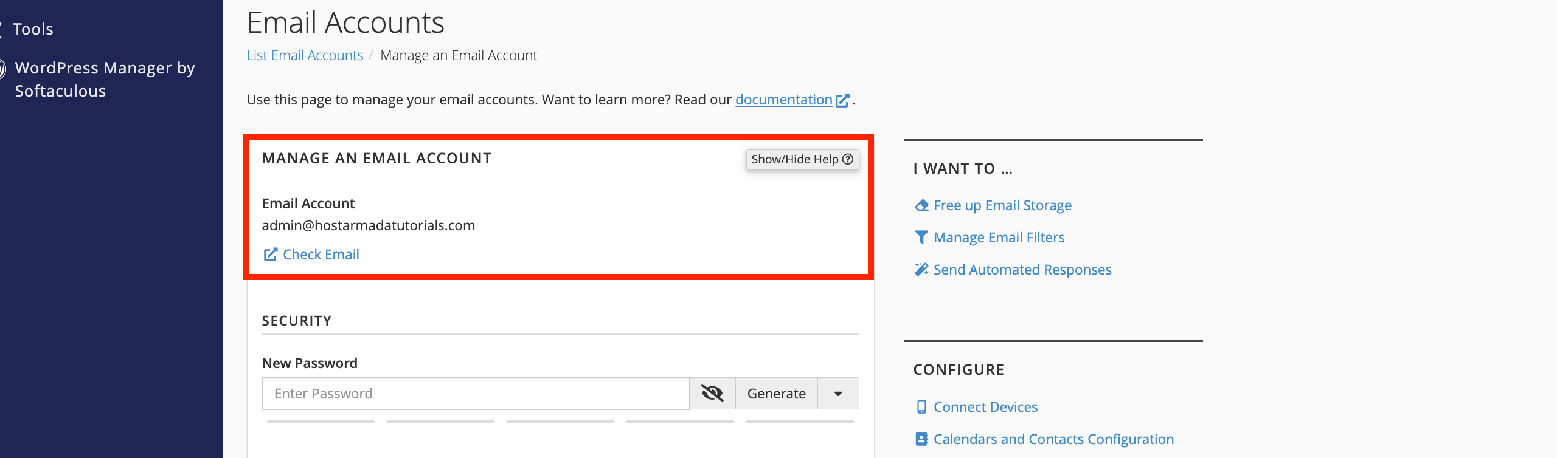Toggle password visibility with the eye icon
This screenshot has height=458, width=1557.
[x=712, y=394]
